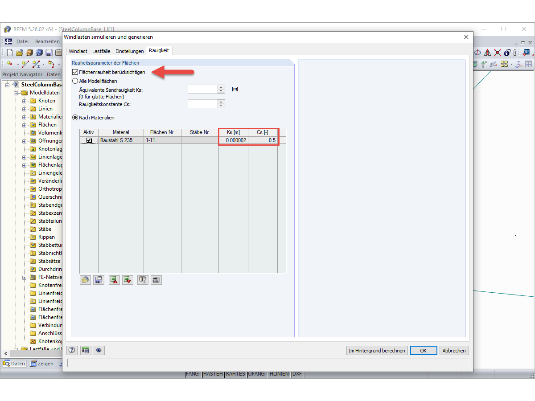Click the RFEM app icon left of Datei
Screen dimensions: 535x401
[x=8, y=41]
